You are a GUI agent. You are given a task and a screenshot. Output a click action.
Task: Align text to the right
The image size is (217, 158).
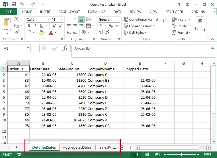(x=81, y=26)
